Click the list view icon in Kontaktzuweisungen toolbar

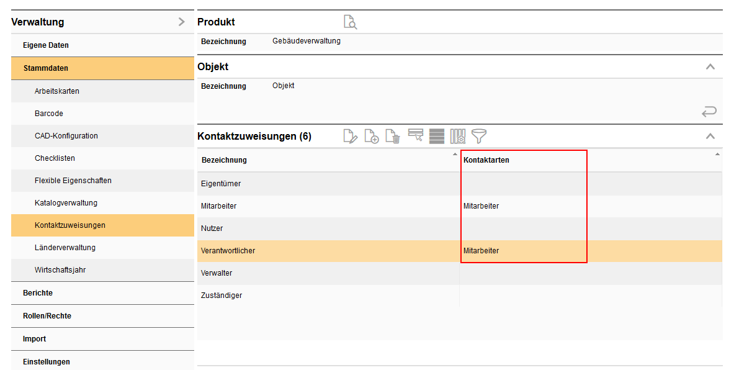pyautogui.click(x=435, y=136)
